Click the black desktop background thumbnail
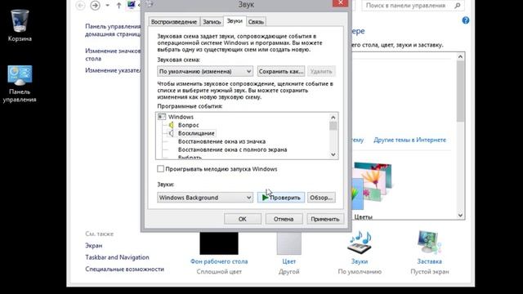 pyautogui.click(x=219, y=243)
